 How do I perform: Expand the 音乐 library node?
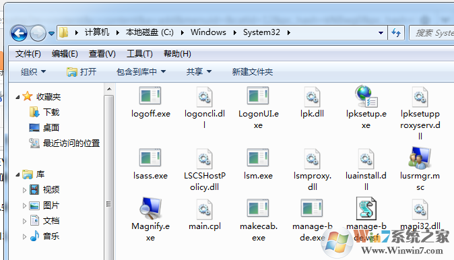point(24,236)
